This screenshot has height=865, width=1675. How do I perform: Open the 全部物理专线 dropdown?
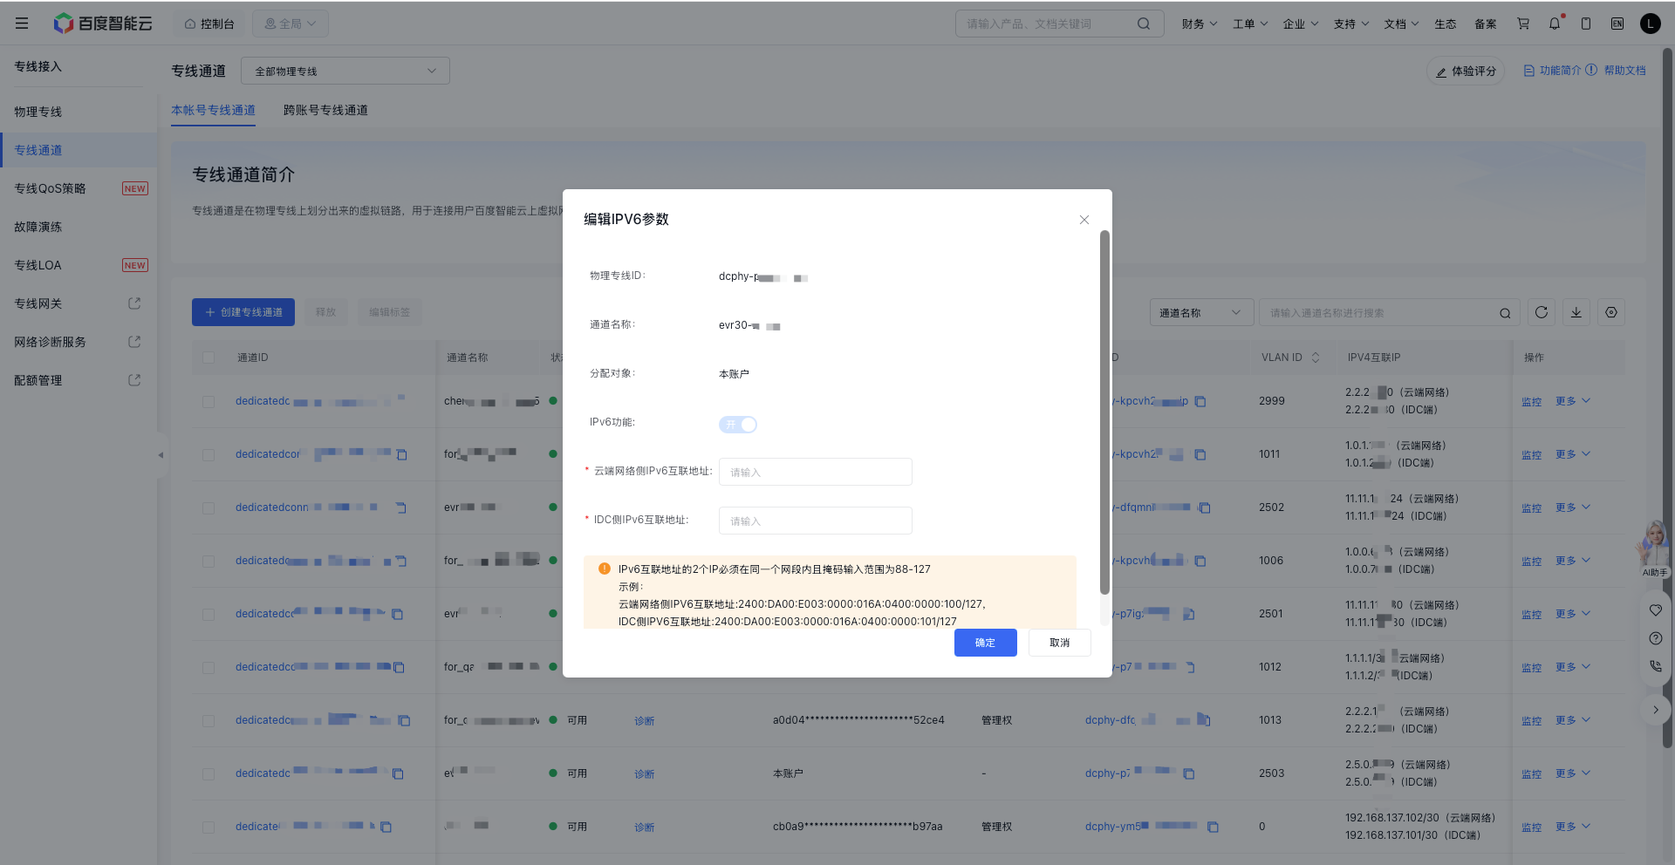pyautogui.click(x=345, y=71)
